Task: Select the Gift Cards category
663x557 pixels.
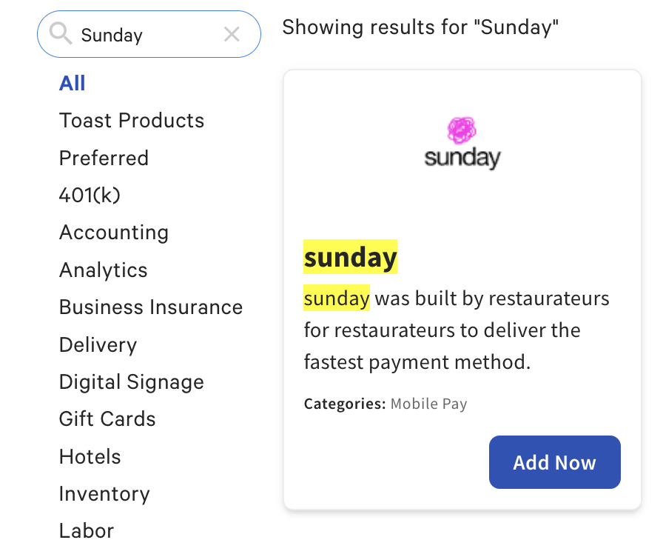Action: 107,419
